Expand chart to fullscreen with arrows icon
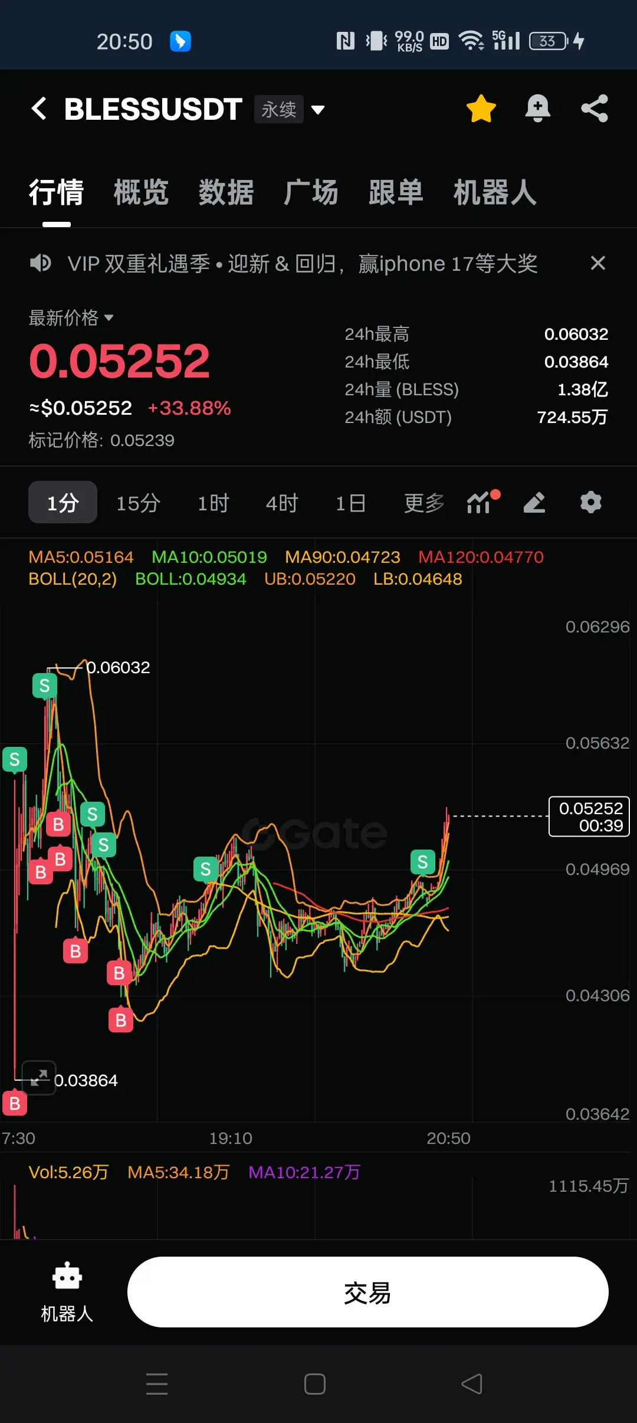The image size is (637, 1423). pos(39,1077)
